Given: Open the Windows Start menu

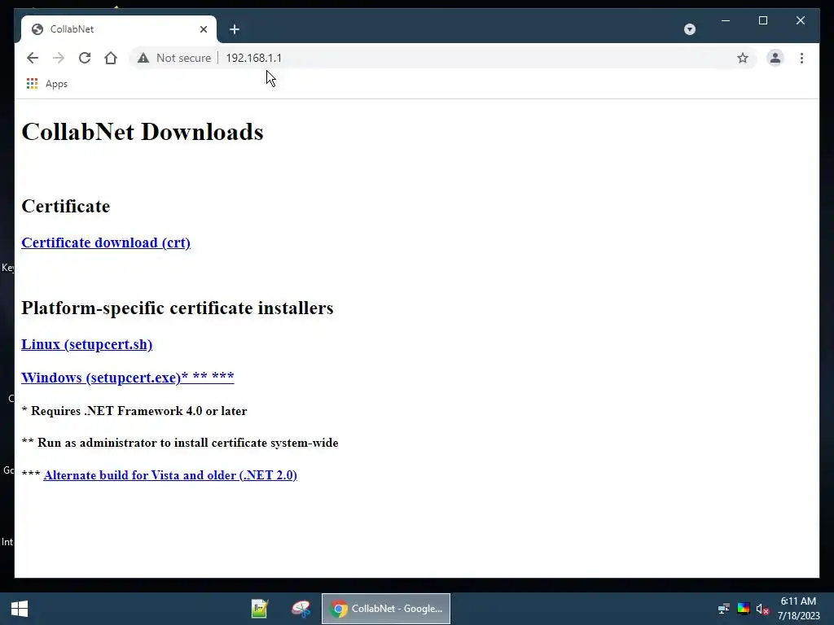Looking at the screenshot, I should (20, 609).
